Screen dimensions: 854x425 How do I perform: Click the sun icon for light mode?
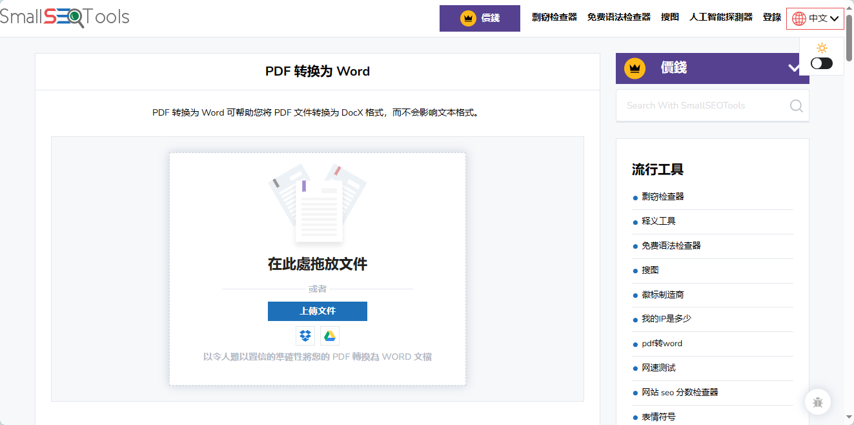[822, 47]
